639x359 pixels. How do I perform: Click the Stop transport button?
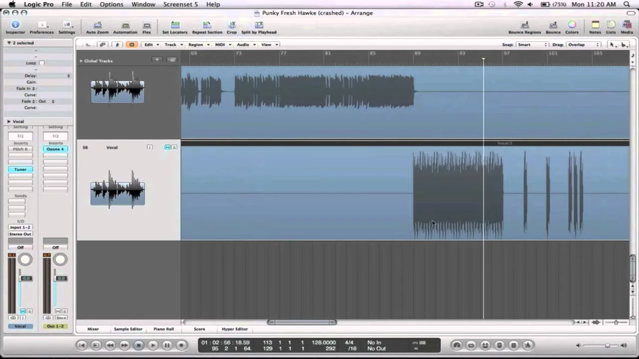coord(139,345)
